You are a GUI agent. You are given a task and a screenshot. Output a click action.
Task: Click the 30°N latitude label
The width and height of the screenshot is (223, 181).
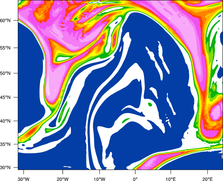(x=5, y=168)
